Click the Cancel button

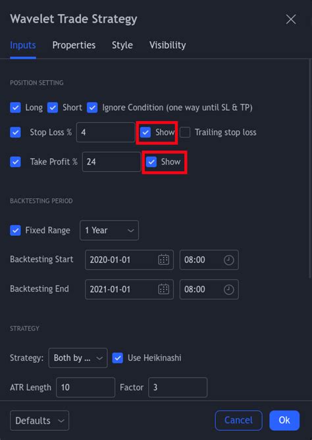[238, 420]
